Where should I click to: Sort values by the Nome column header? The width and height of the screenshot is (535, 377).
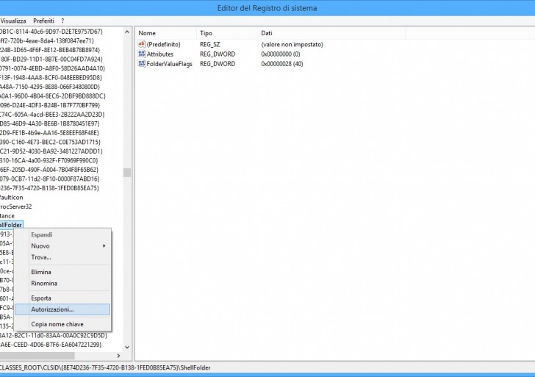(x=148, y=33)
